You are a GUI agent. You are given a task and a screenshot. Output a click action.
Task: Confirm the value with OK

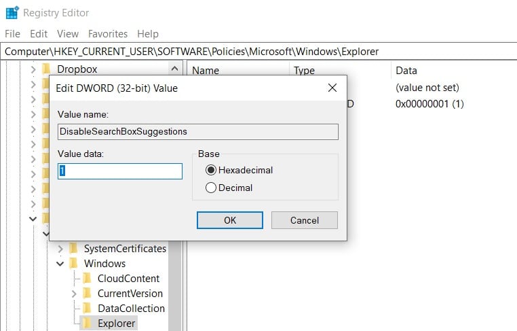click(x=230, y=220)
